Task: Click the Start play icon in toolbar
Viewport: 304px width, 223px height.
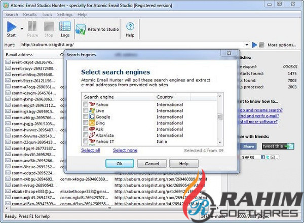Action: (x=12, y=26)
